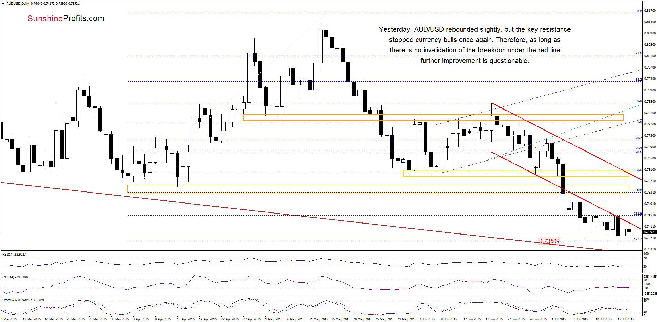Viewport: 657px width, 322px height.
Task: Click the 0.76900 price axis label
Action: (x=650, y=147)
